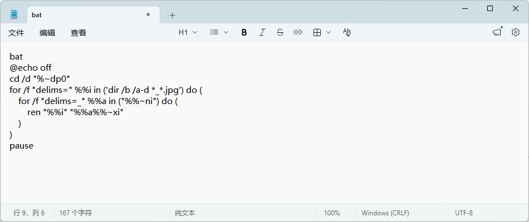Click the first line "bat" in editor
The width and height of the screenshot is (529, 222).
click(16, 57)
